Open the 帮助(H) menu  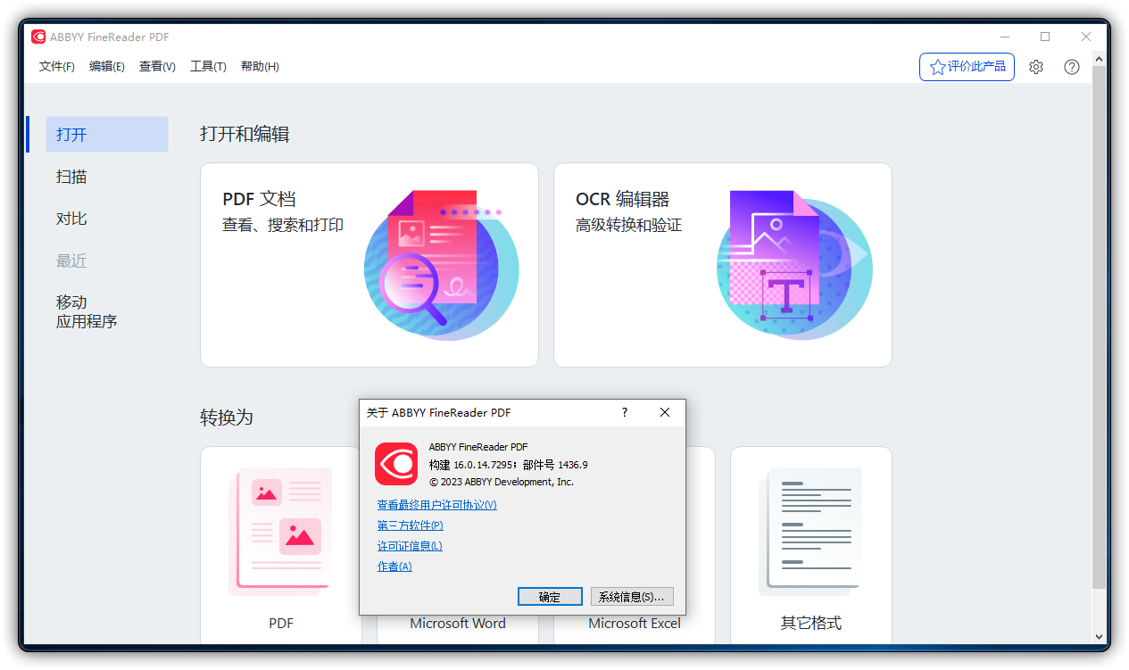(x=260, y=67)
